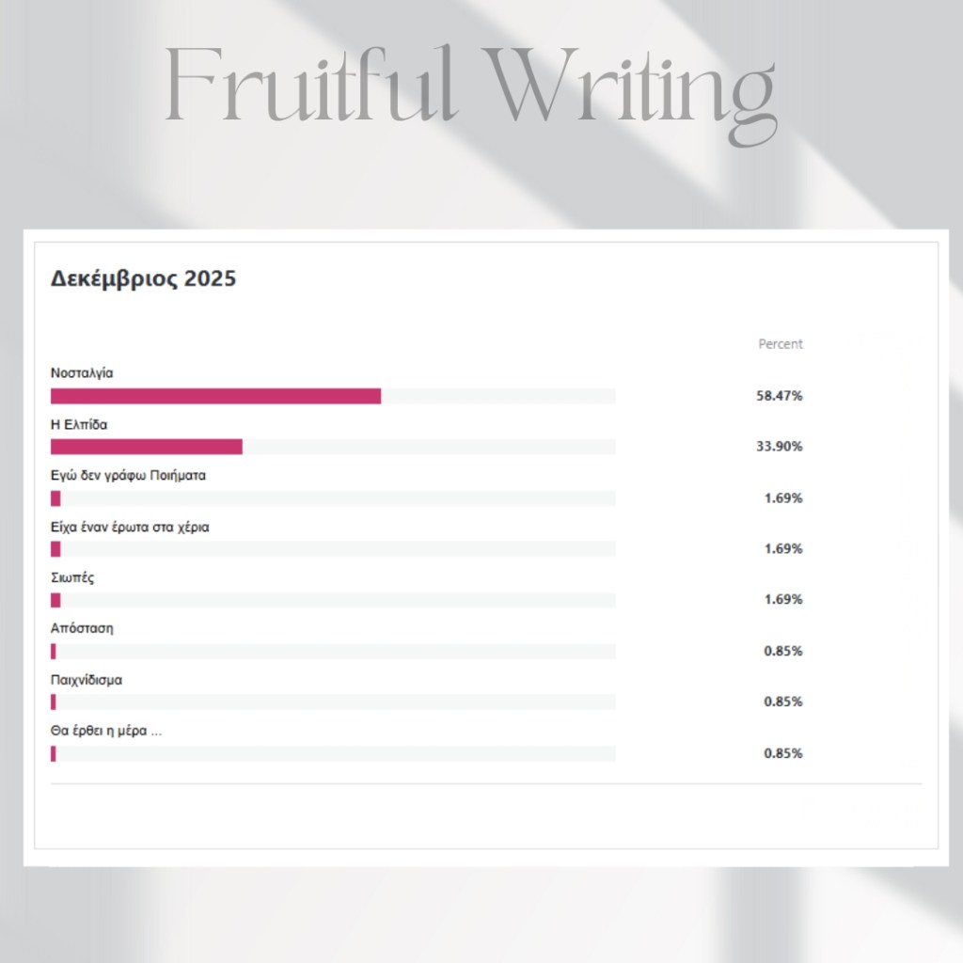Click the pink Η Ελπίδα progress bar
This screenshot has height=963, width=963.
coord(147,447)
